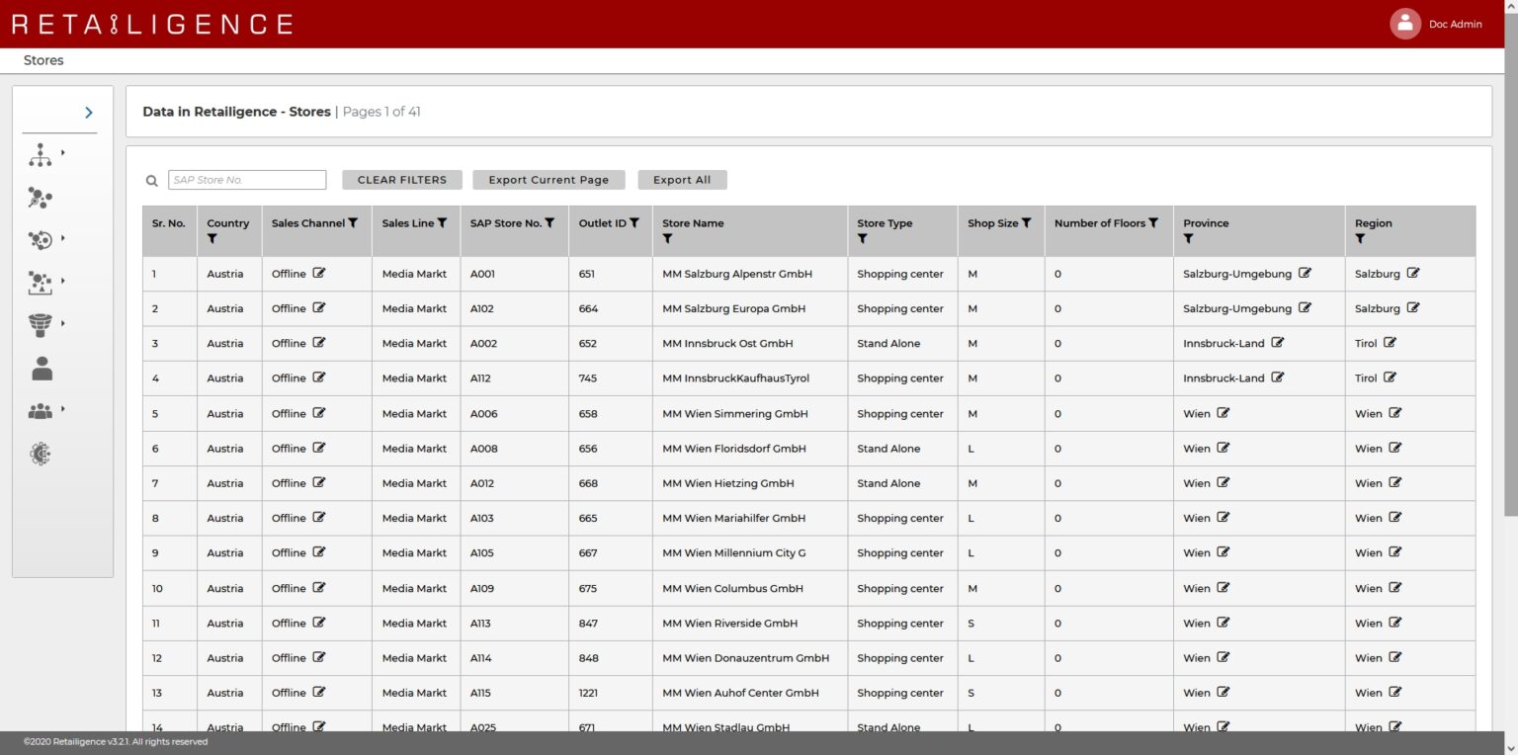Viewport: 1518px width, 755px height.
Task: Click the SAP Store No search field
Action: coord(246,179)
